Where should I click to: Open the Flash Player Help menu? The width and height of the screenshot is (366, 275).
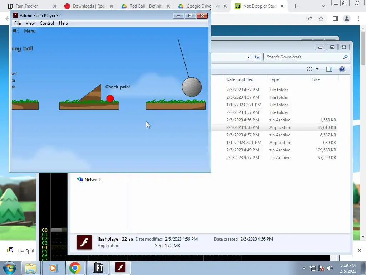click(x=63, y=23)
